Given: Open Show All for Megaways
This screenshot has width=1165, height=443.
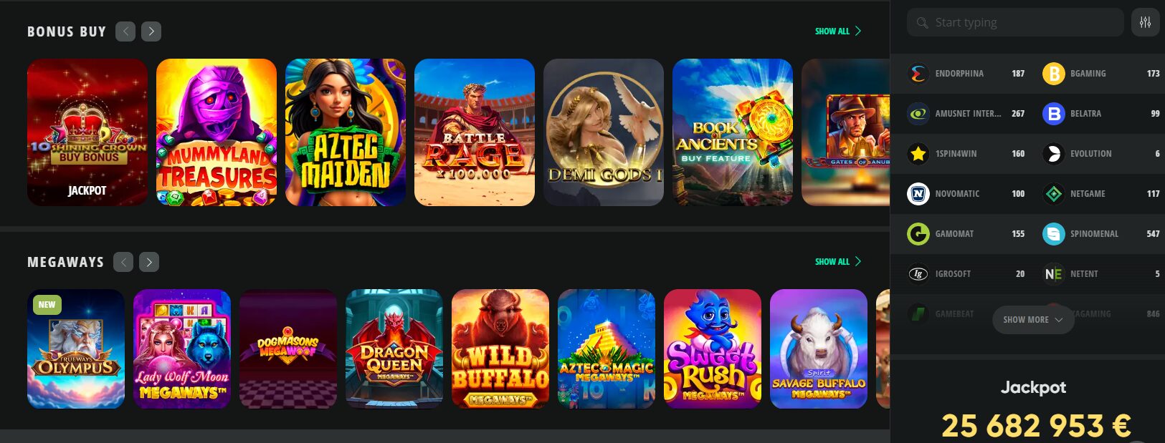Looking at the screenshot, I should [x=838, y=262].
